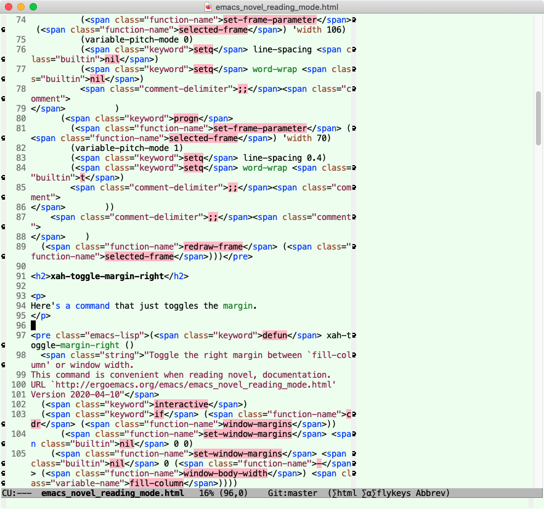Screen dimensions: 544x509
Task: Click the highlighted 'interactive' keyword
Action: (x=182, y=404)
